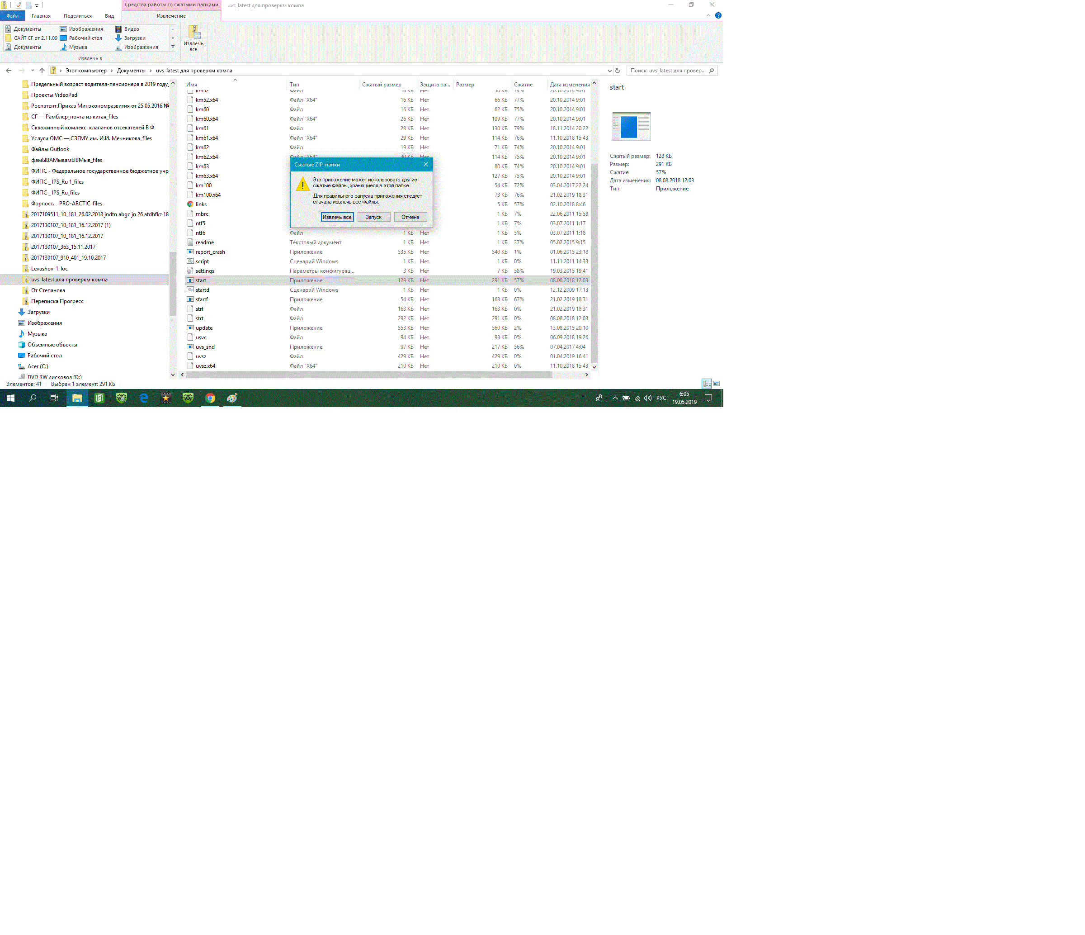This screenshot has height=935, width=1085.
Task: Click the search field for uvs_latest folder
Action: click(x=667, y=71)
